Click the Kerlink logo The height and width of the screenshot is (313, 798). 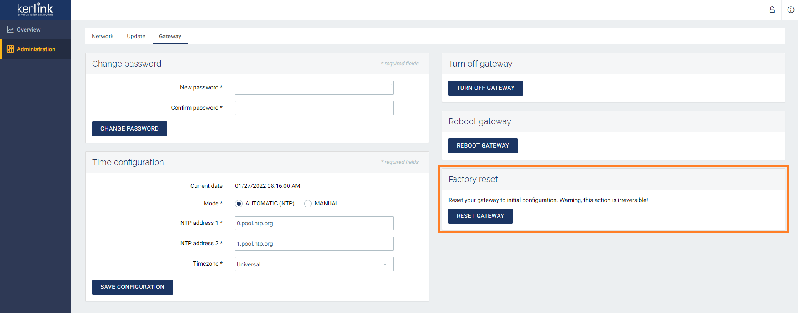(35, 10)
